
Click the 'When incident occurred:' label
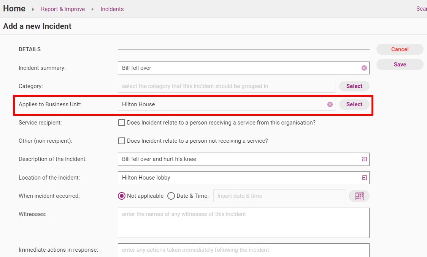[49, 196]
